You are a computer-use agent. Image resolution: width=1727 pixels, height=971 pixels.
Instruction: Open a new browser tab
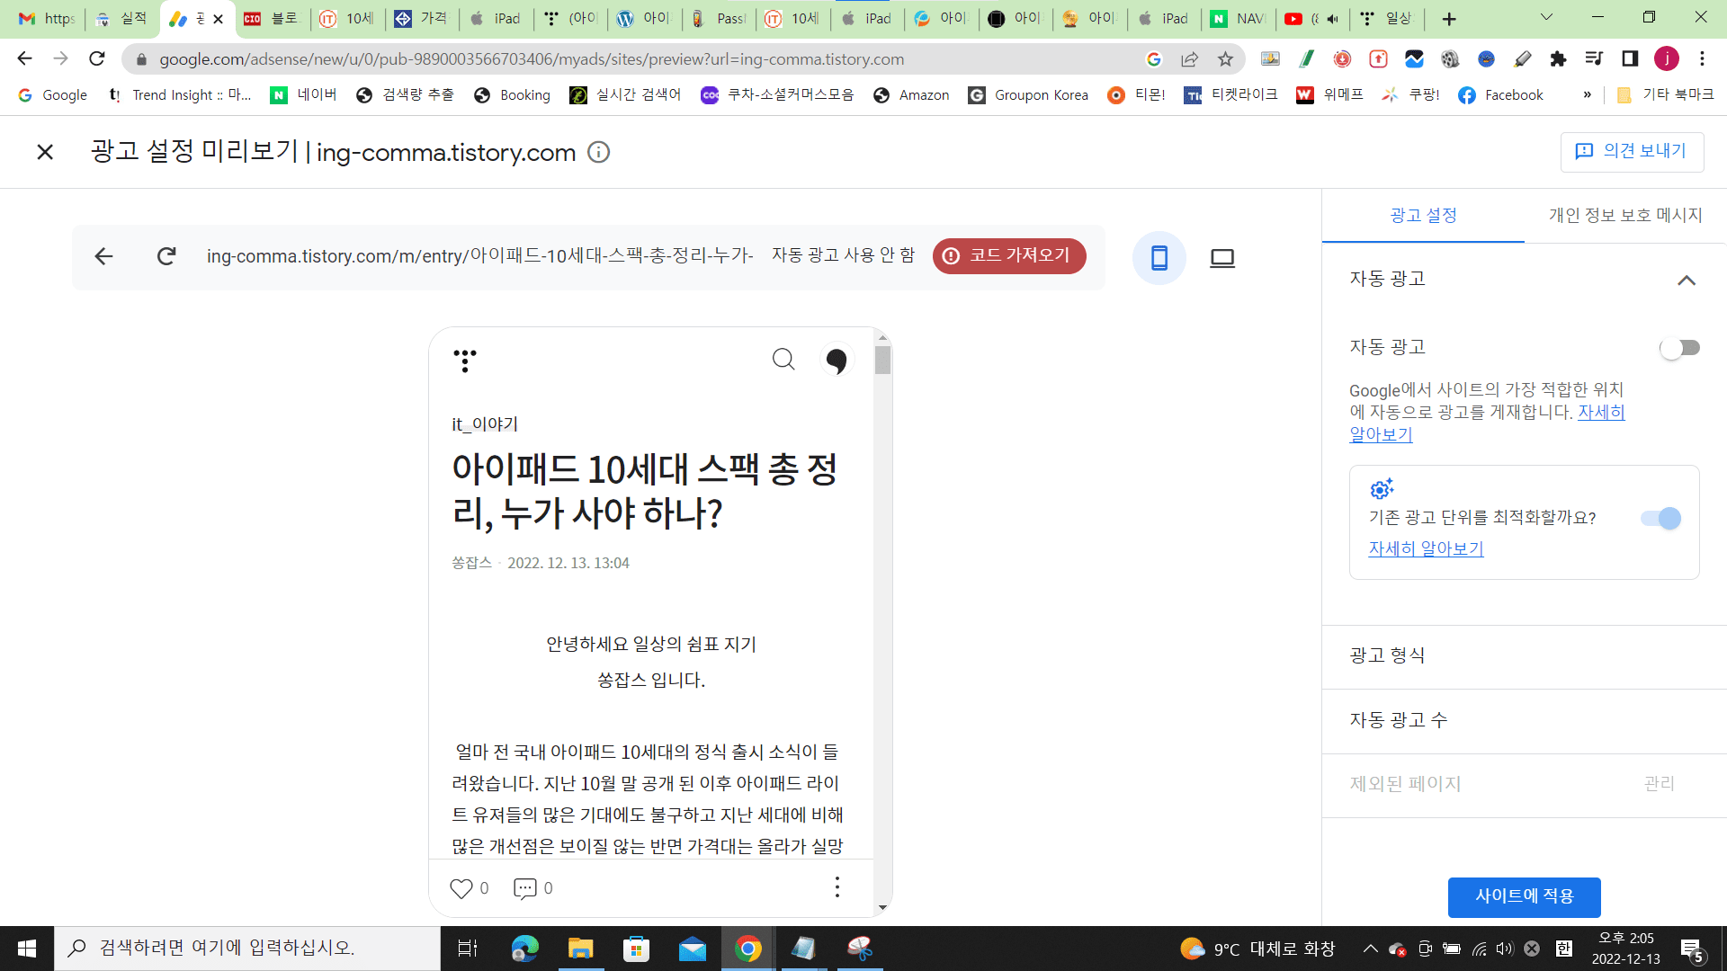(1448, 19)
